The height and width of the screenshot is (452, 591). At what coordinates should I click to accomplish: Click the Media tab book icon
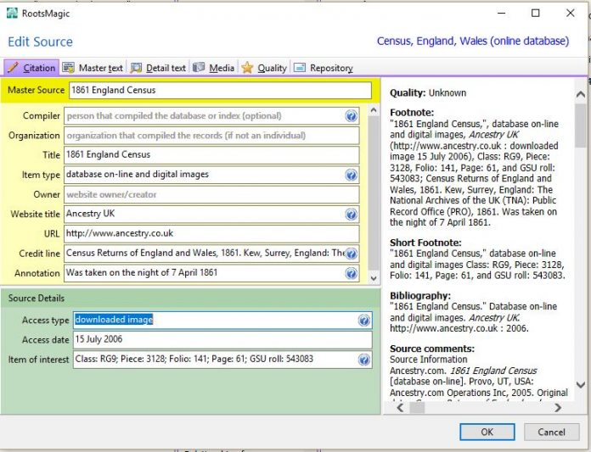(199, 67)
